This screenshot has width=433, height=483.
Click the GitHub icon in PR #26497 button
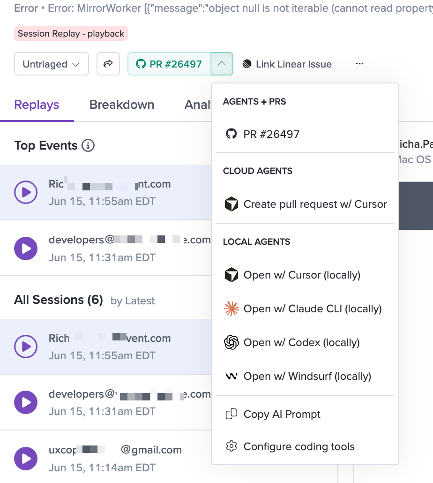tap(141, 64)
